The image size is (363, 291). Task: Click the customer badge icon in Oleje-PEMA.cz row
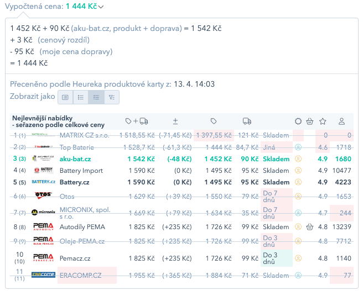[298, 241]
